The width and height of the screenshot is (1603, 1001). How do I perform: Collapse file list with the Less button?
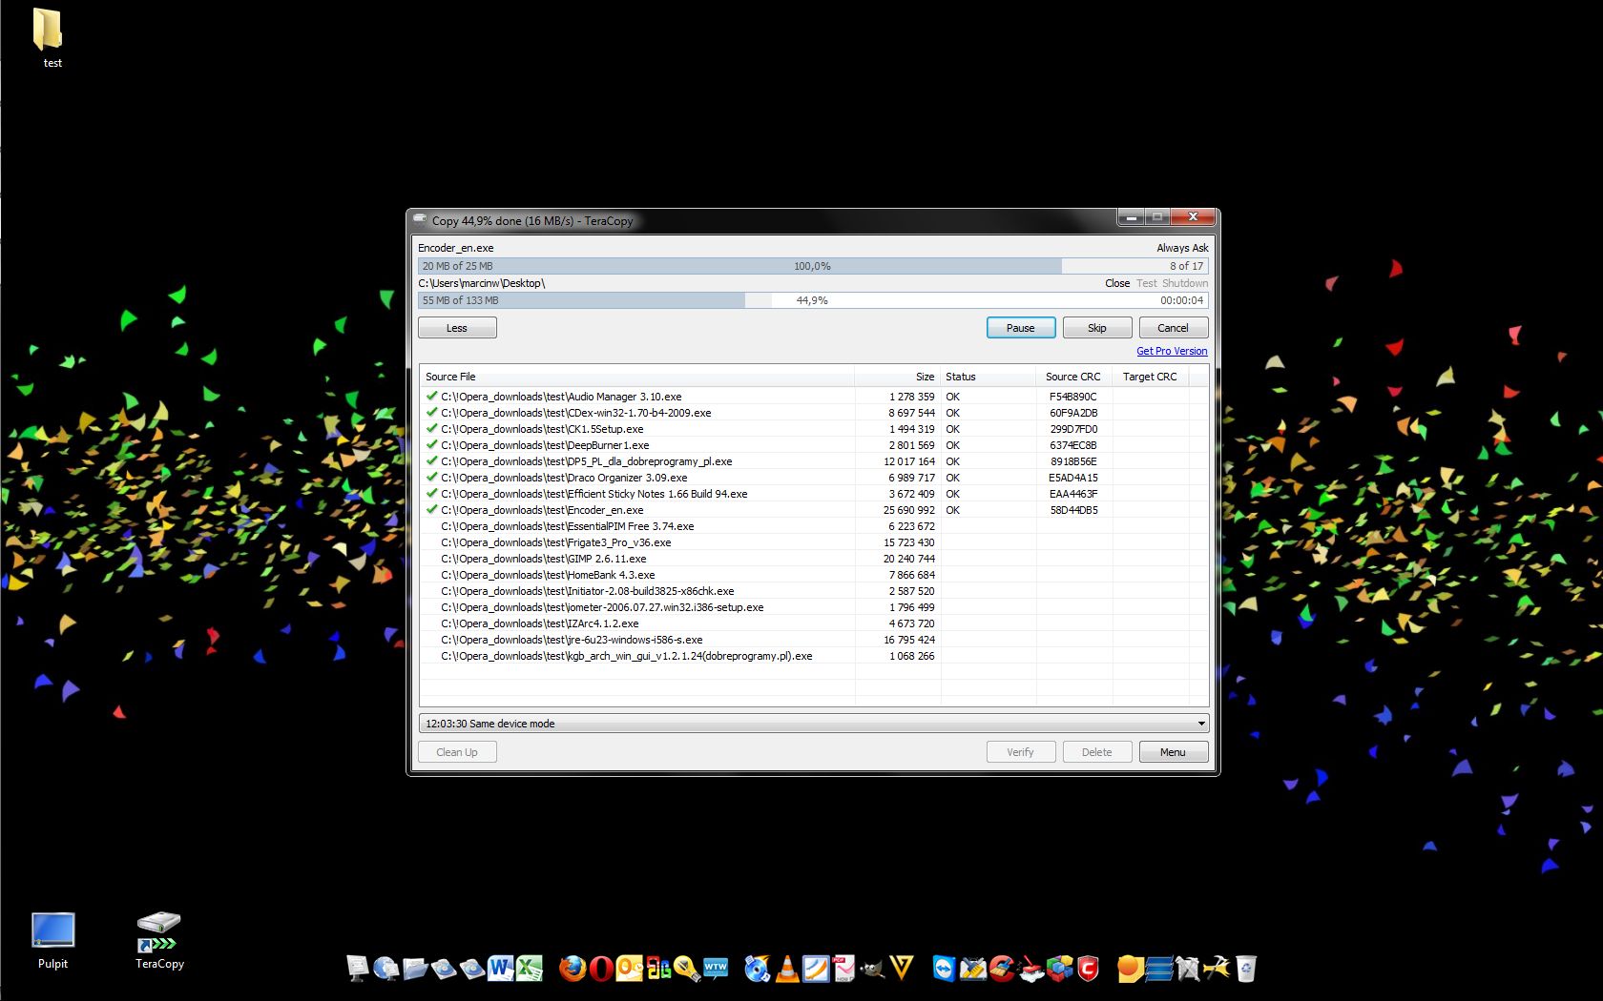[x=457, y=328]
